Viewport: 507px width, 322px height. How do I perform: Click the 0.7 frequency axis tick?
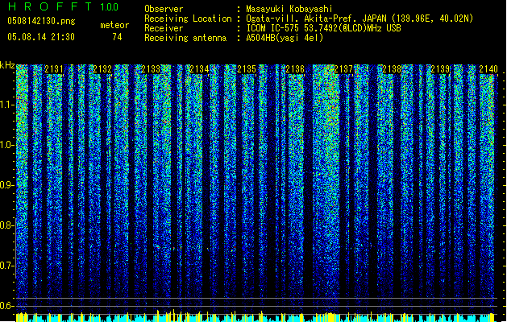pyautogui.click(x=6, y=266)
